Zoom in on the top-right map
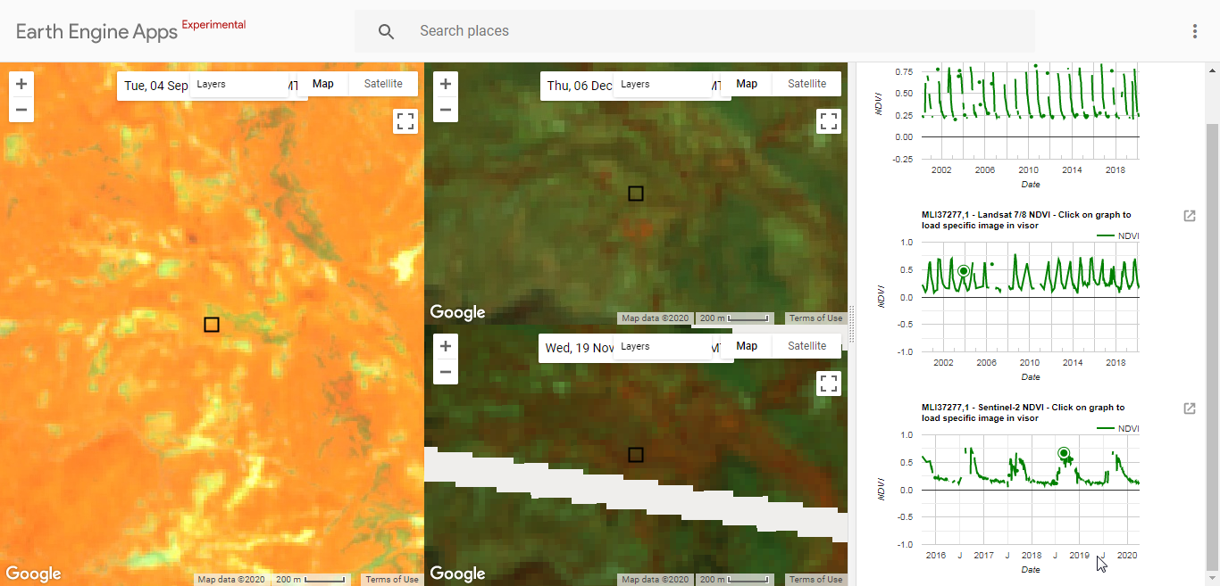Viewport: 1220px width, 586px height. (446, 85)
